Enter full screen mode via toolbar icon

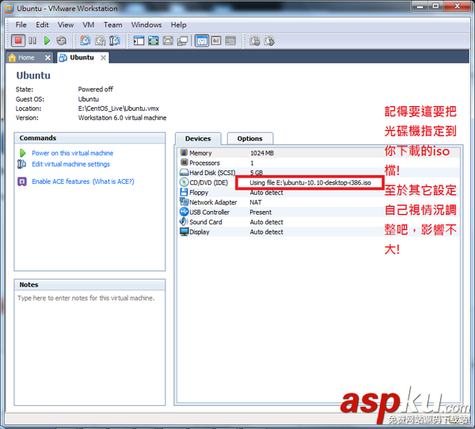tap(154, 40)
